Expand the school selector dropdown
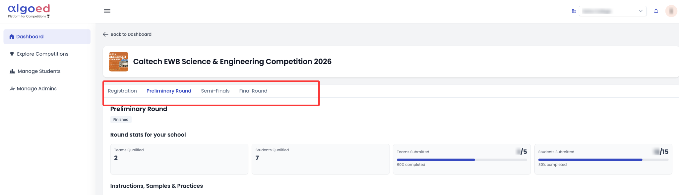The height and width of the screenshot is (195, 679). coord(613,11)
